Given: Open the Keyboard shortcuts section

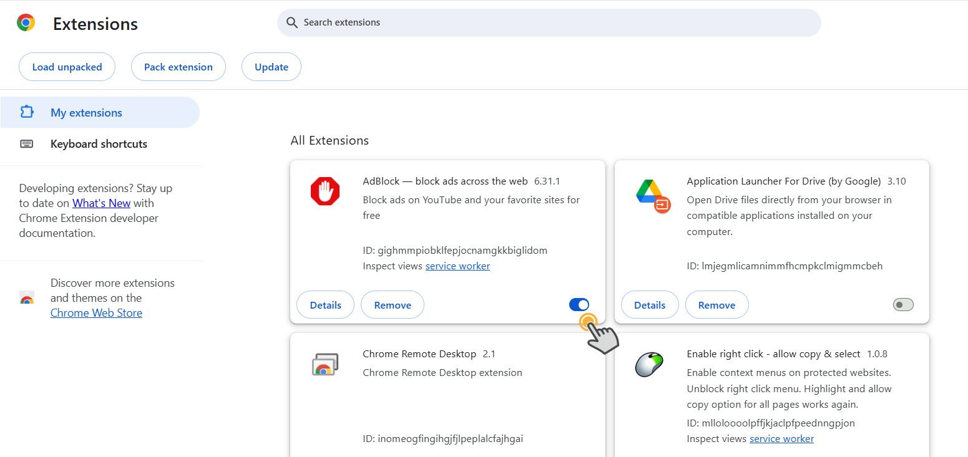Looking at the screenshot, I should click(x=100, y=144).
